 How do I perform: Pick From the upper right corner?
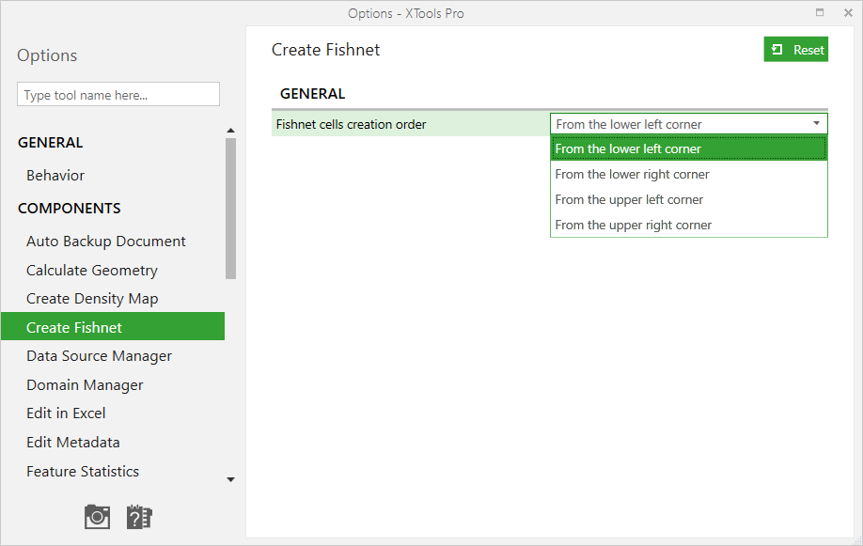point(688,225)
